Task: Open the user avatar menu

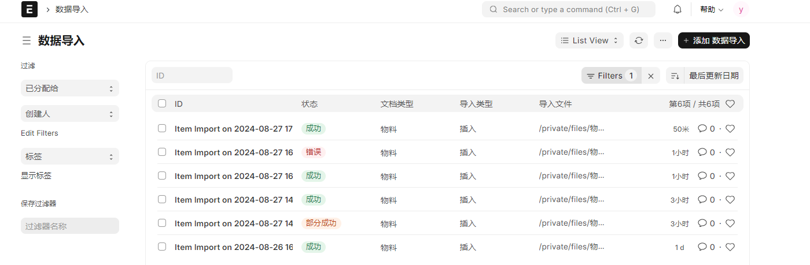Action: pyautogui.click(x=741, y=9)
